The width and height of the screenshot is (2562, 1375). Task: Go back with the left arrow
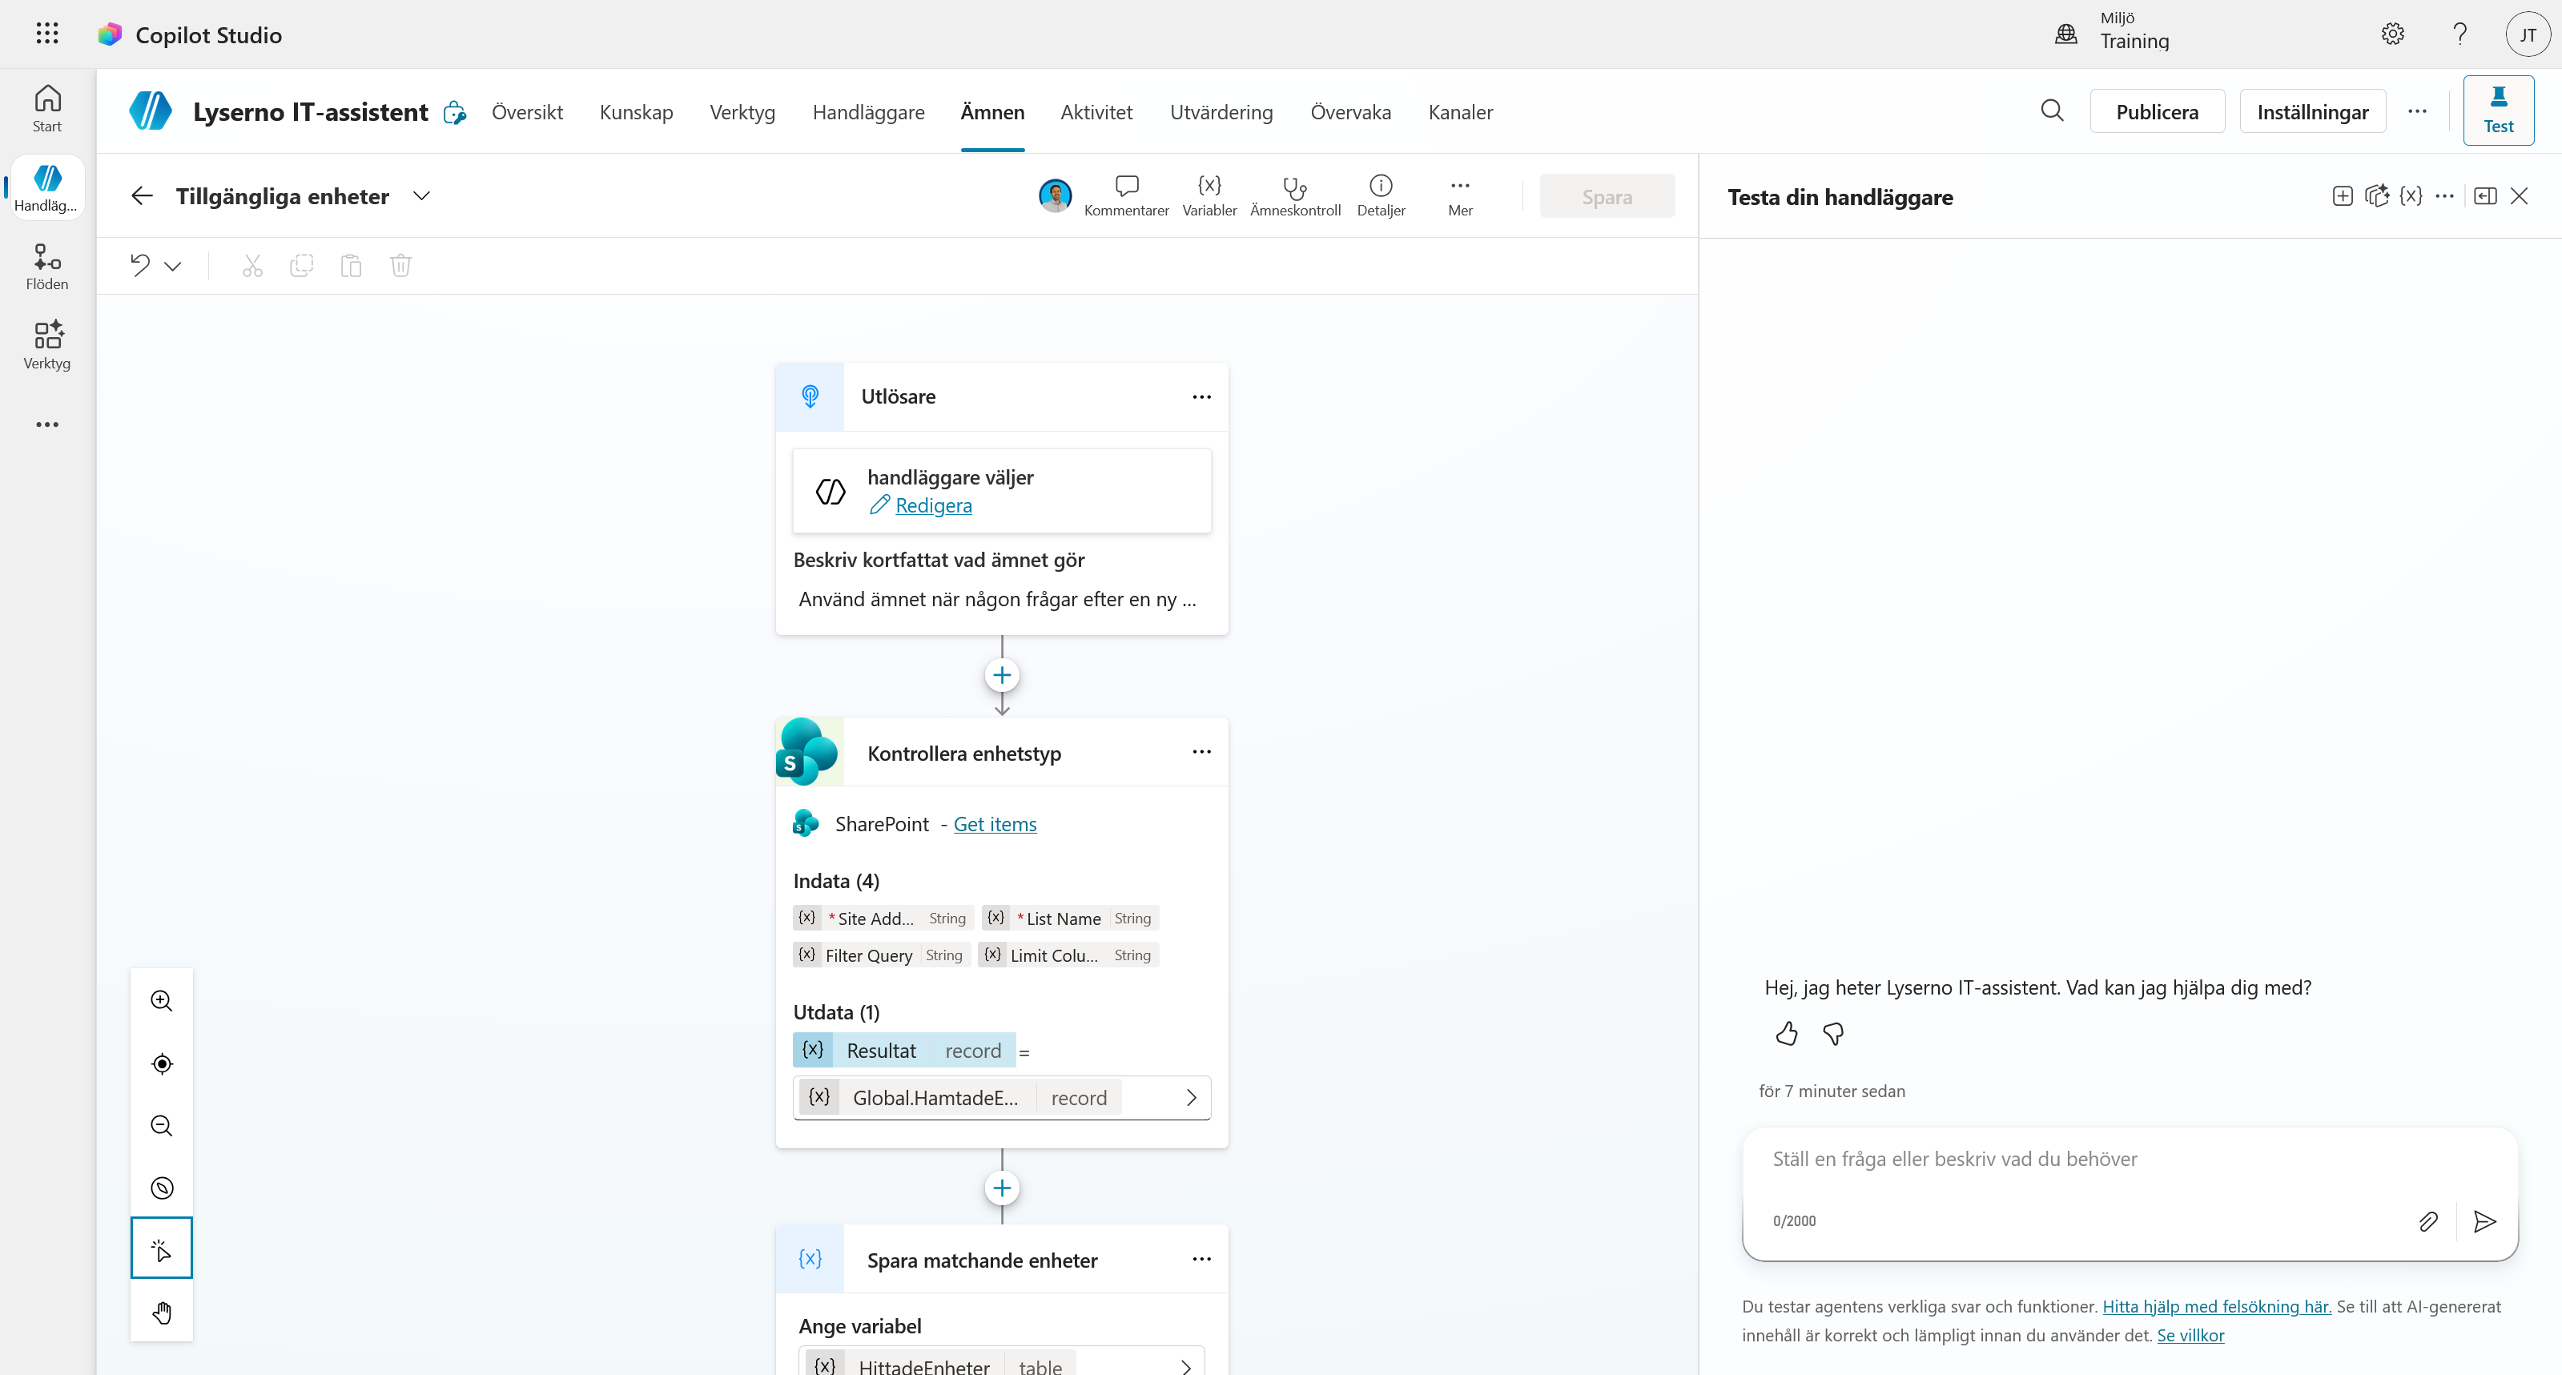pyautogui.click(x=143, y=196)
